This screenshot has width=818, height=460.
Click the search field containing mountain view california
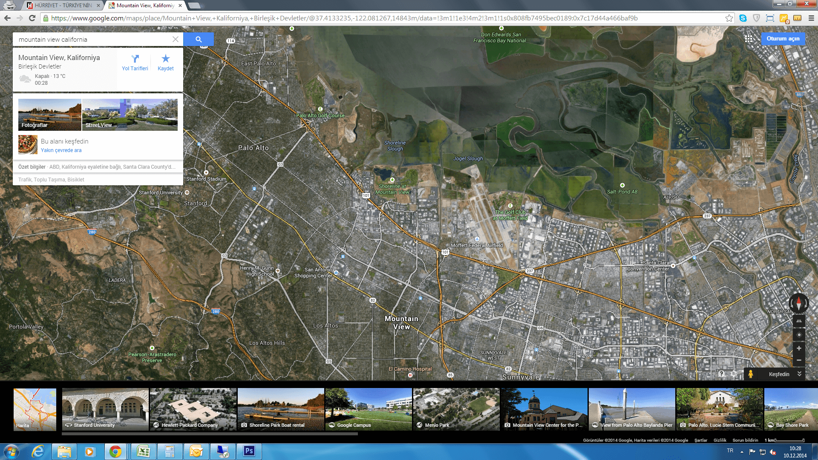(x=93, y=39)
